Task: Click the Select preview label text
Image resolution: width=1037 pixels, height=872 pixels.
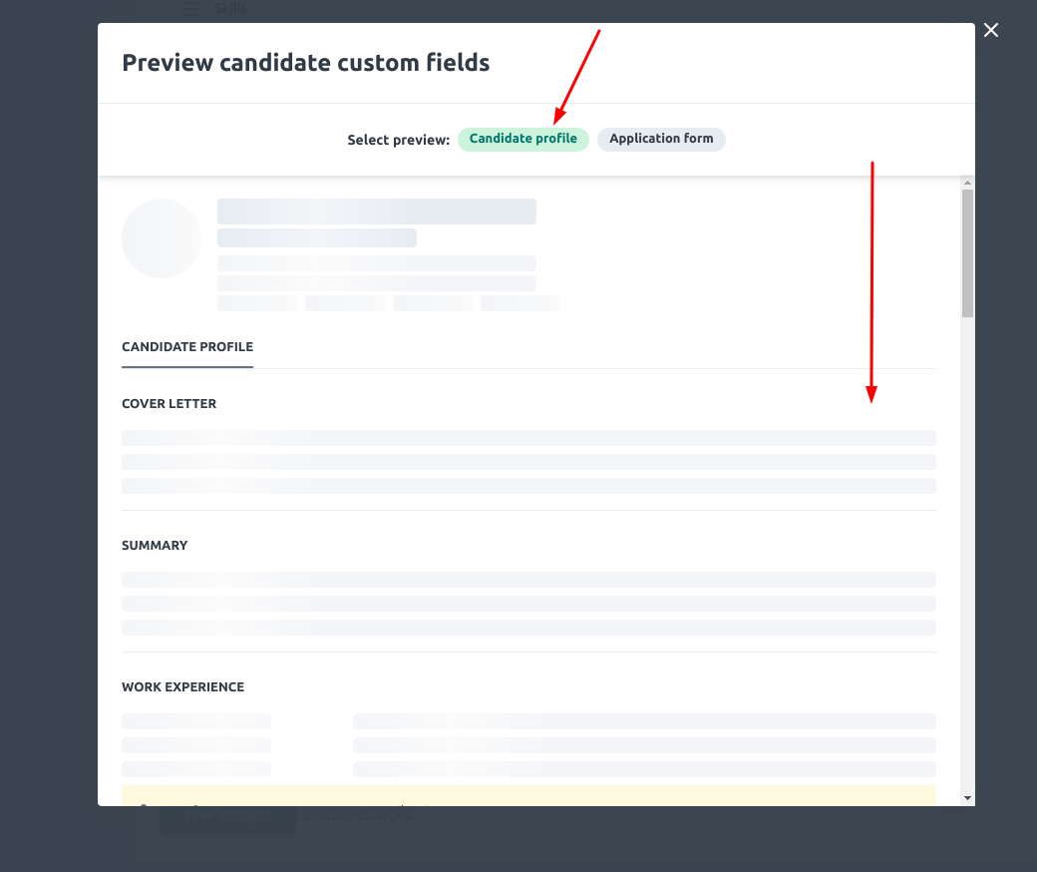Action: pyautogui.click(x=398, y=139)
